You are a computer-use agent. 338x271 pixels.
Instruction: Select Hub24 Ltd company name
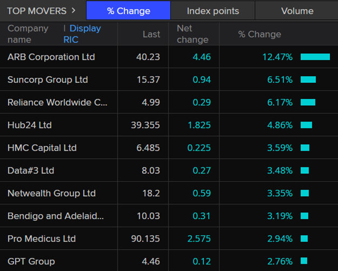30,125
